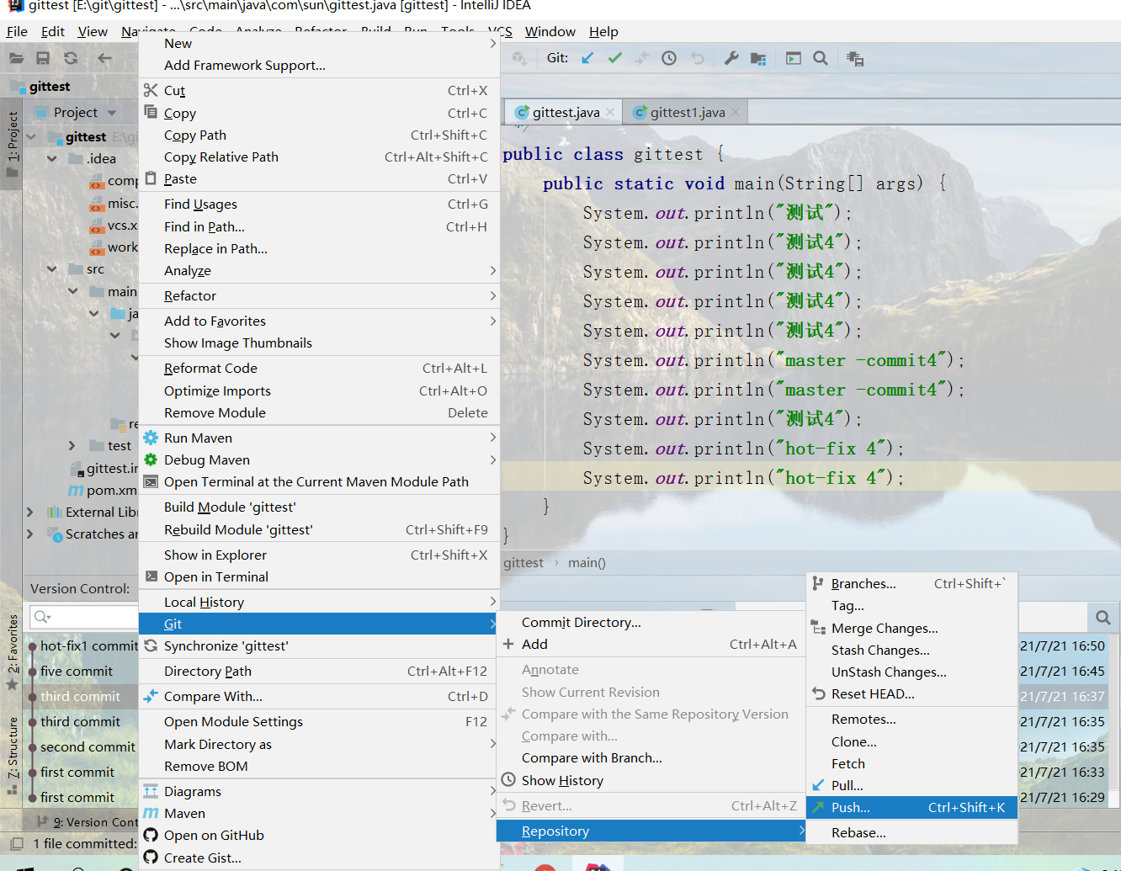
Task: Expand the New submenu arrow
Action: 493,43
